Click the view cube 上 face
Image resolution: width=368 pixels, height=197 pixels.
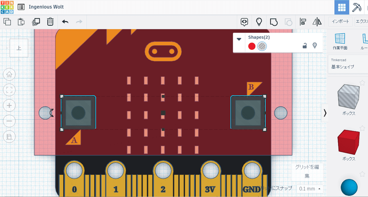coord(19,48)
